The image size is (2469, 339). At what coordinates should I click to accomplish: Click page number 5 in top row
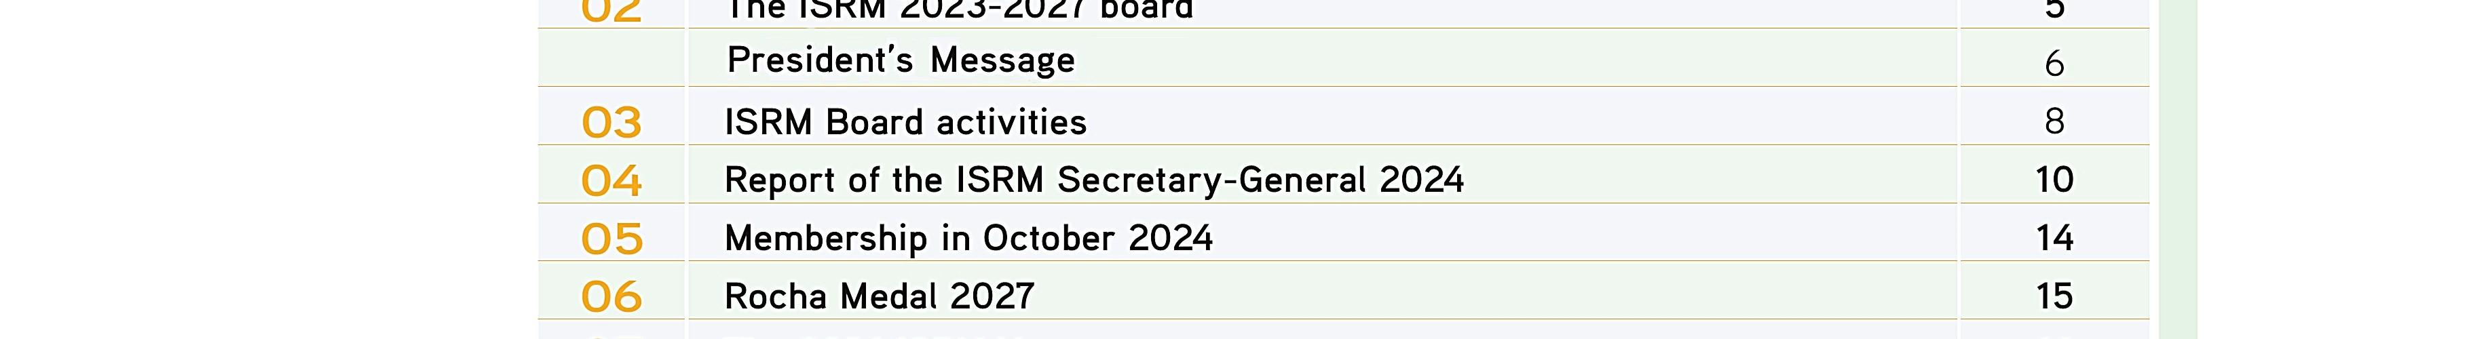pyautogui.click(x=2054, y=11)
